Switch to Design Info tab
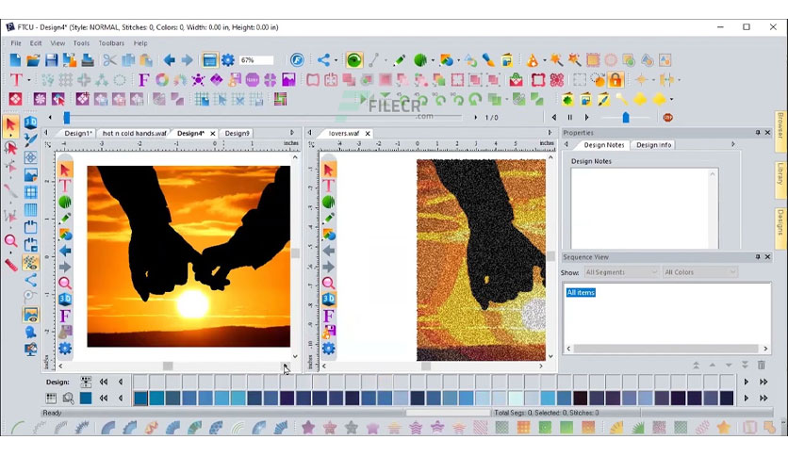This screenshot has width=788, height=456. 653,145
